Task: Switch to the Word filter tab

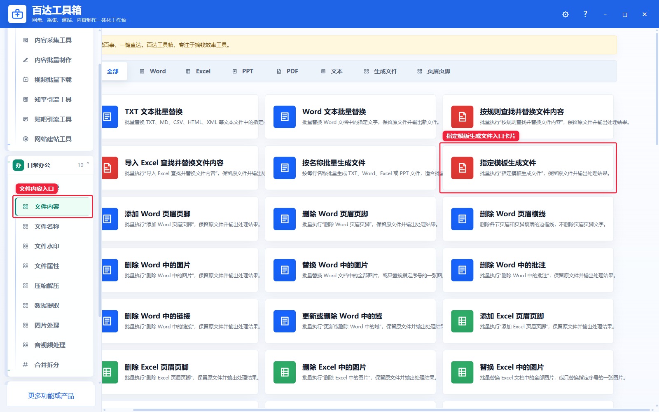Action: tap(153, 71)
